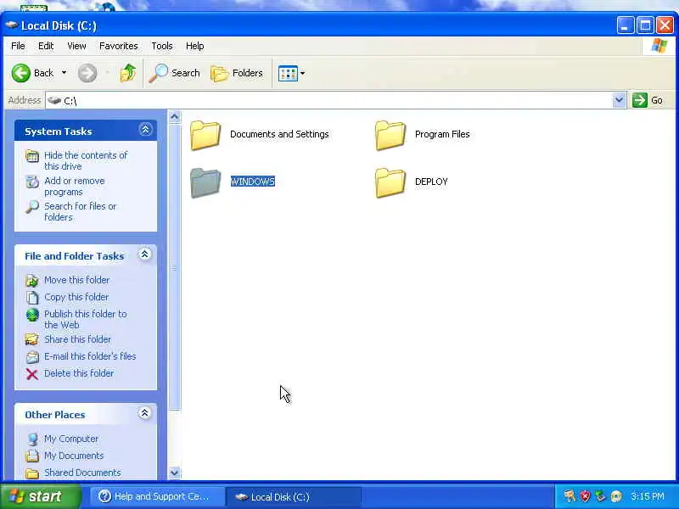Viewport: 679px width, 509px height.
Task: Open the File menu
Action: coord(18,46)
